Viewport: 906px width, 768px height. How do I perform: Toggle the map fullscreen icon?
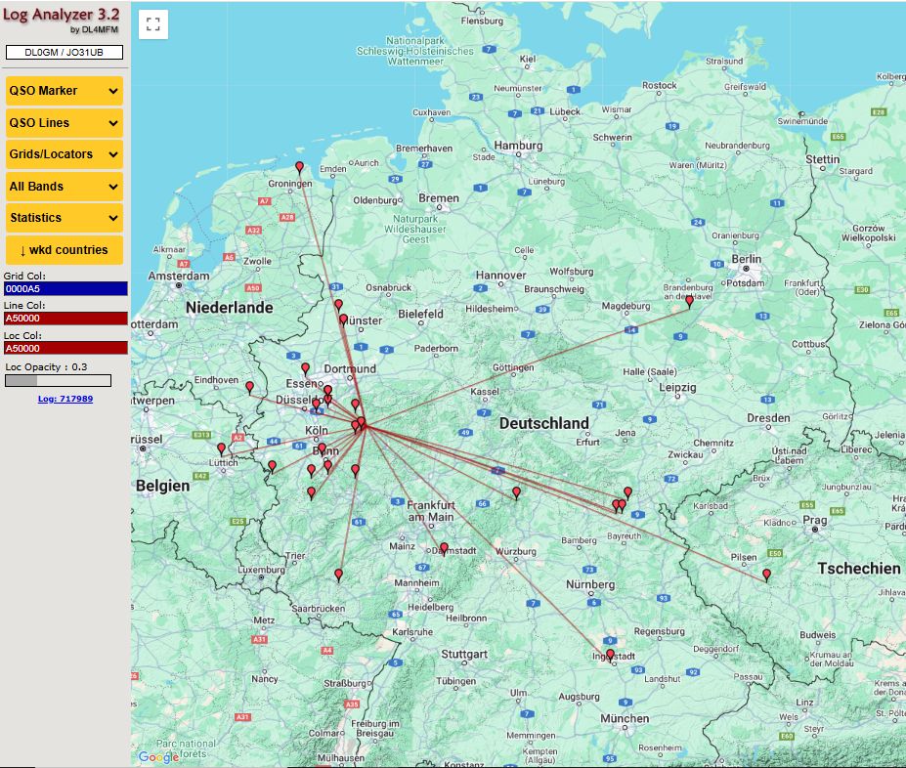pos(153,24)
